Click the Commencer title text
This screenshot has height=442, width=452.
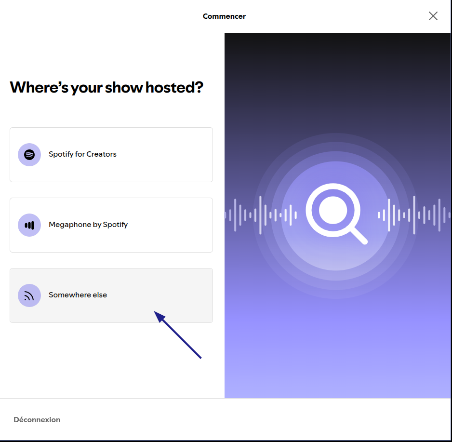pos(224,16)
